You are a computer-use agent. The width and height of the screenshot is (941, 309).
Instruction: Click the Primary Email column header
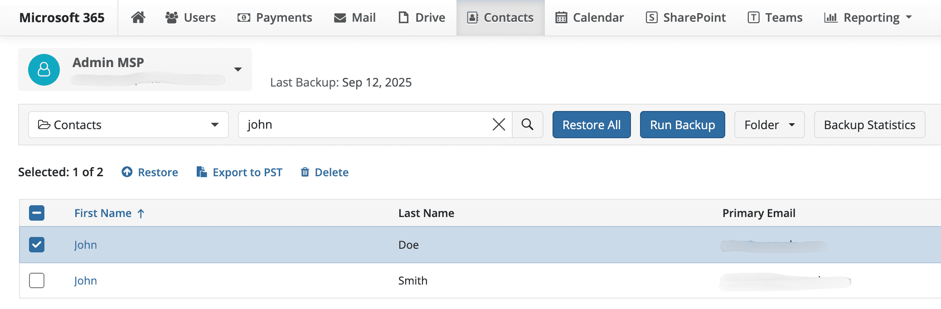759,213
